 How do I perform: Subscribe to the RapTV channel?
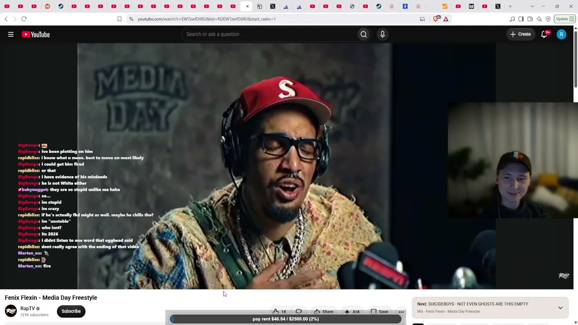pos(71,311)
